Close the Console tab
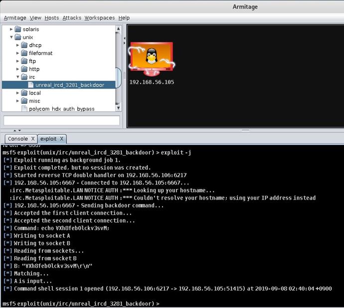Image resolution: width=344 pixels, height=308 pixels. point(33,139)
